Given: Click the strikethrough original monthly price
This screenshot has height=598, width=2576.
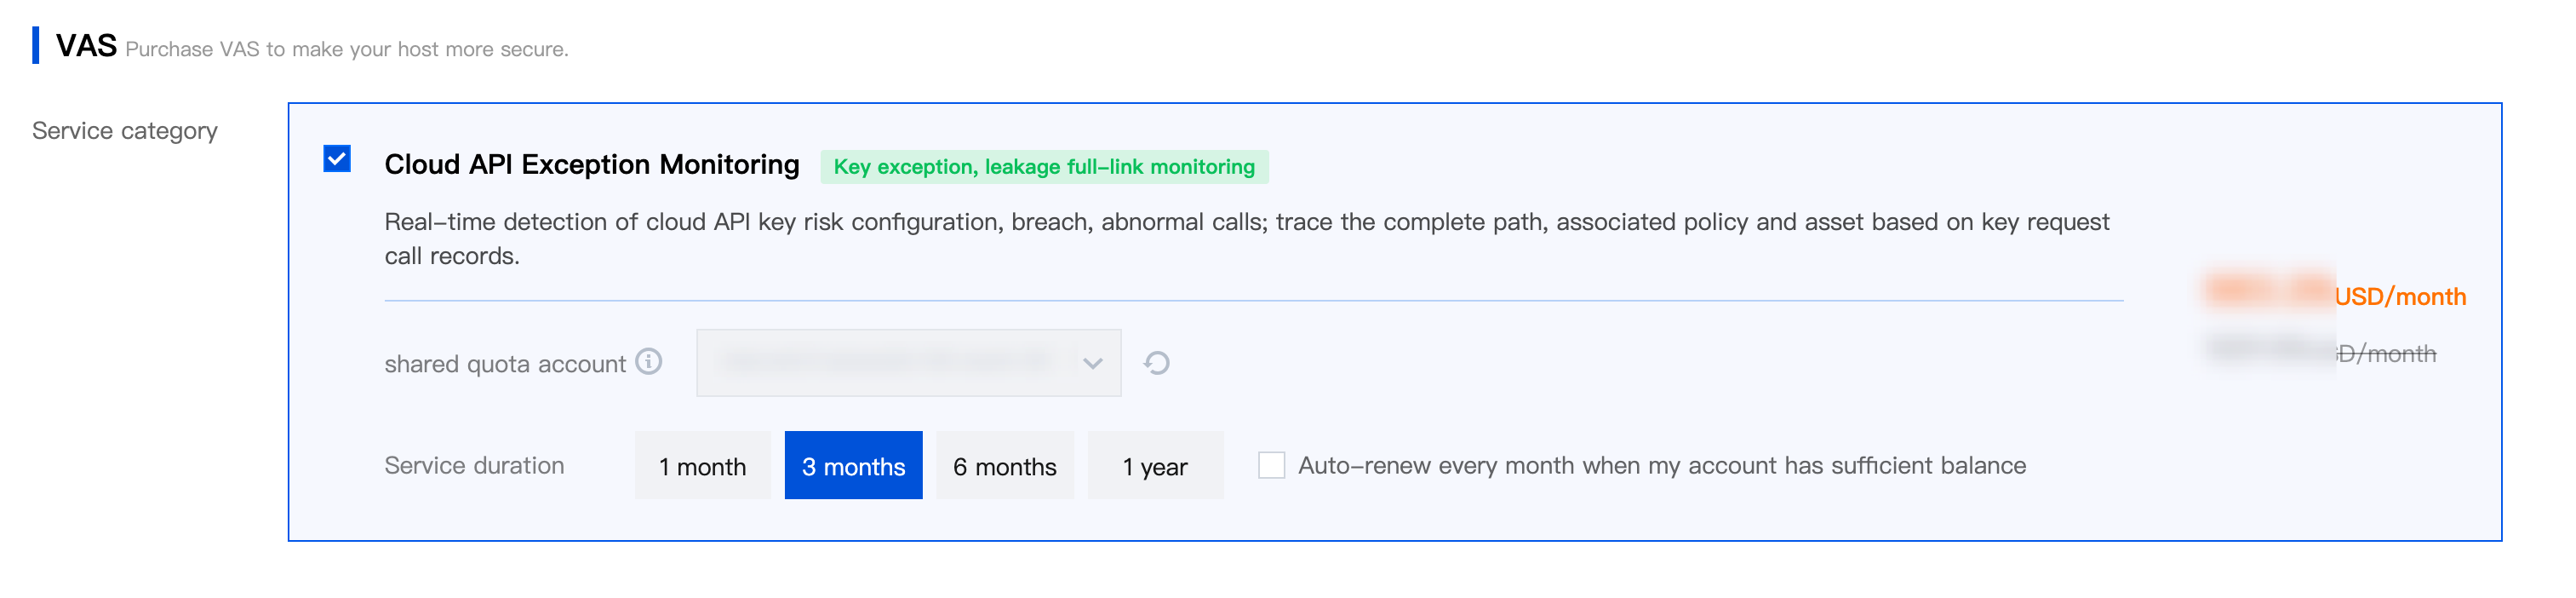Looking at the screenshot, I should pyautogui.click(x=2385, y=354).
